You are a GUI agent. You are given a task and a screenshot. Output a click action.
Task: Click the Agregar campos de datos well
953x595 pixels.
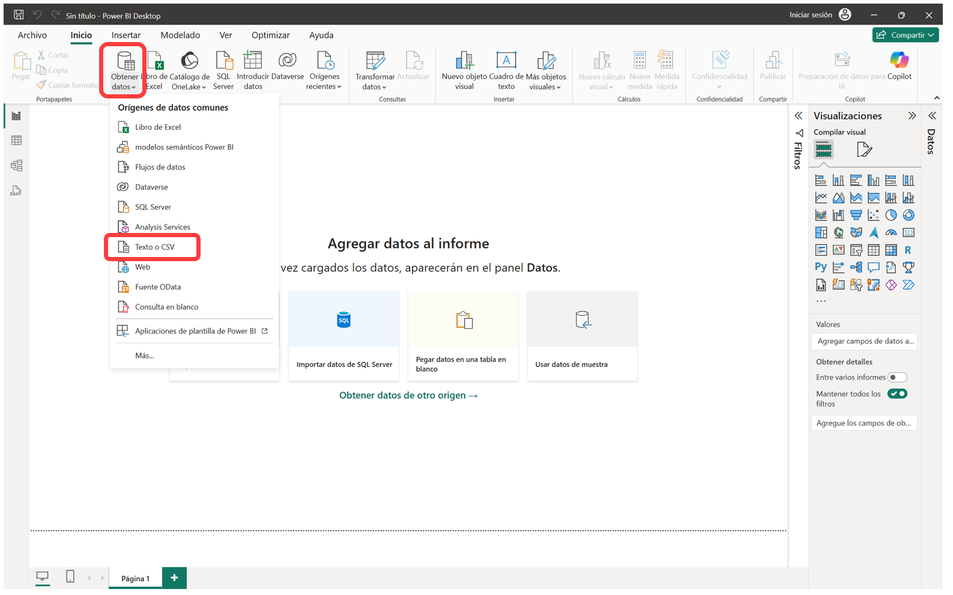pos(864,341)
